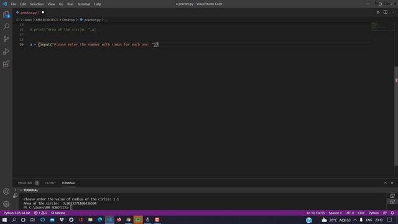Open the Extensions view
The image size is (398, 224).
6,63
